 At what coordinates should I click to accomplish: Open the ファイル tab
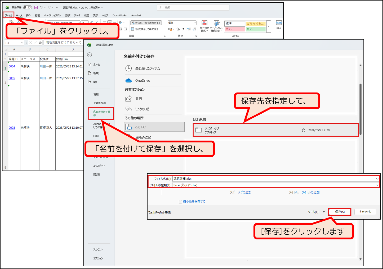pos(8,15)
